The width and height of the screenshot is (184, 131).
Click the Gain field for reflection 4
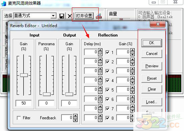pos(123,80)
